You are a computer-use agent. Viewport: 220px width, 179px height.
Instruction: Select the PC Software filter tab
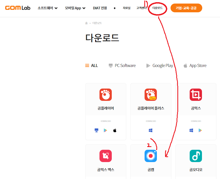point(122,66)
